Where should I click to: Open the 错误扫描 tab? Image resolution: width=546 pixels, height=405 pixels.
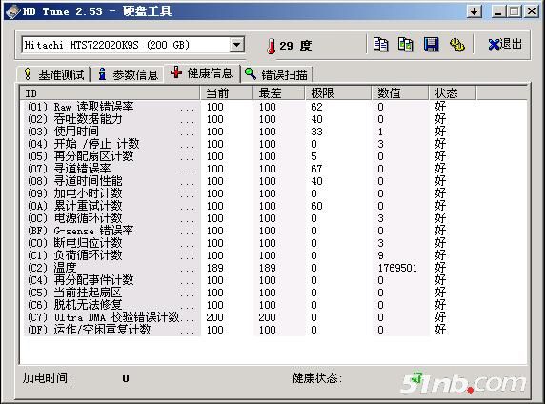point(277,74)
